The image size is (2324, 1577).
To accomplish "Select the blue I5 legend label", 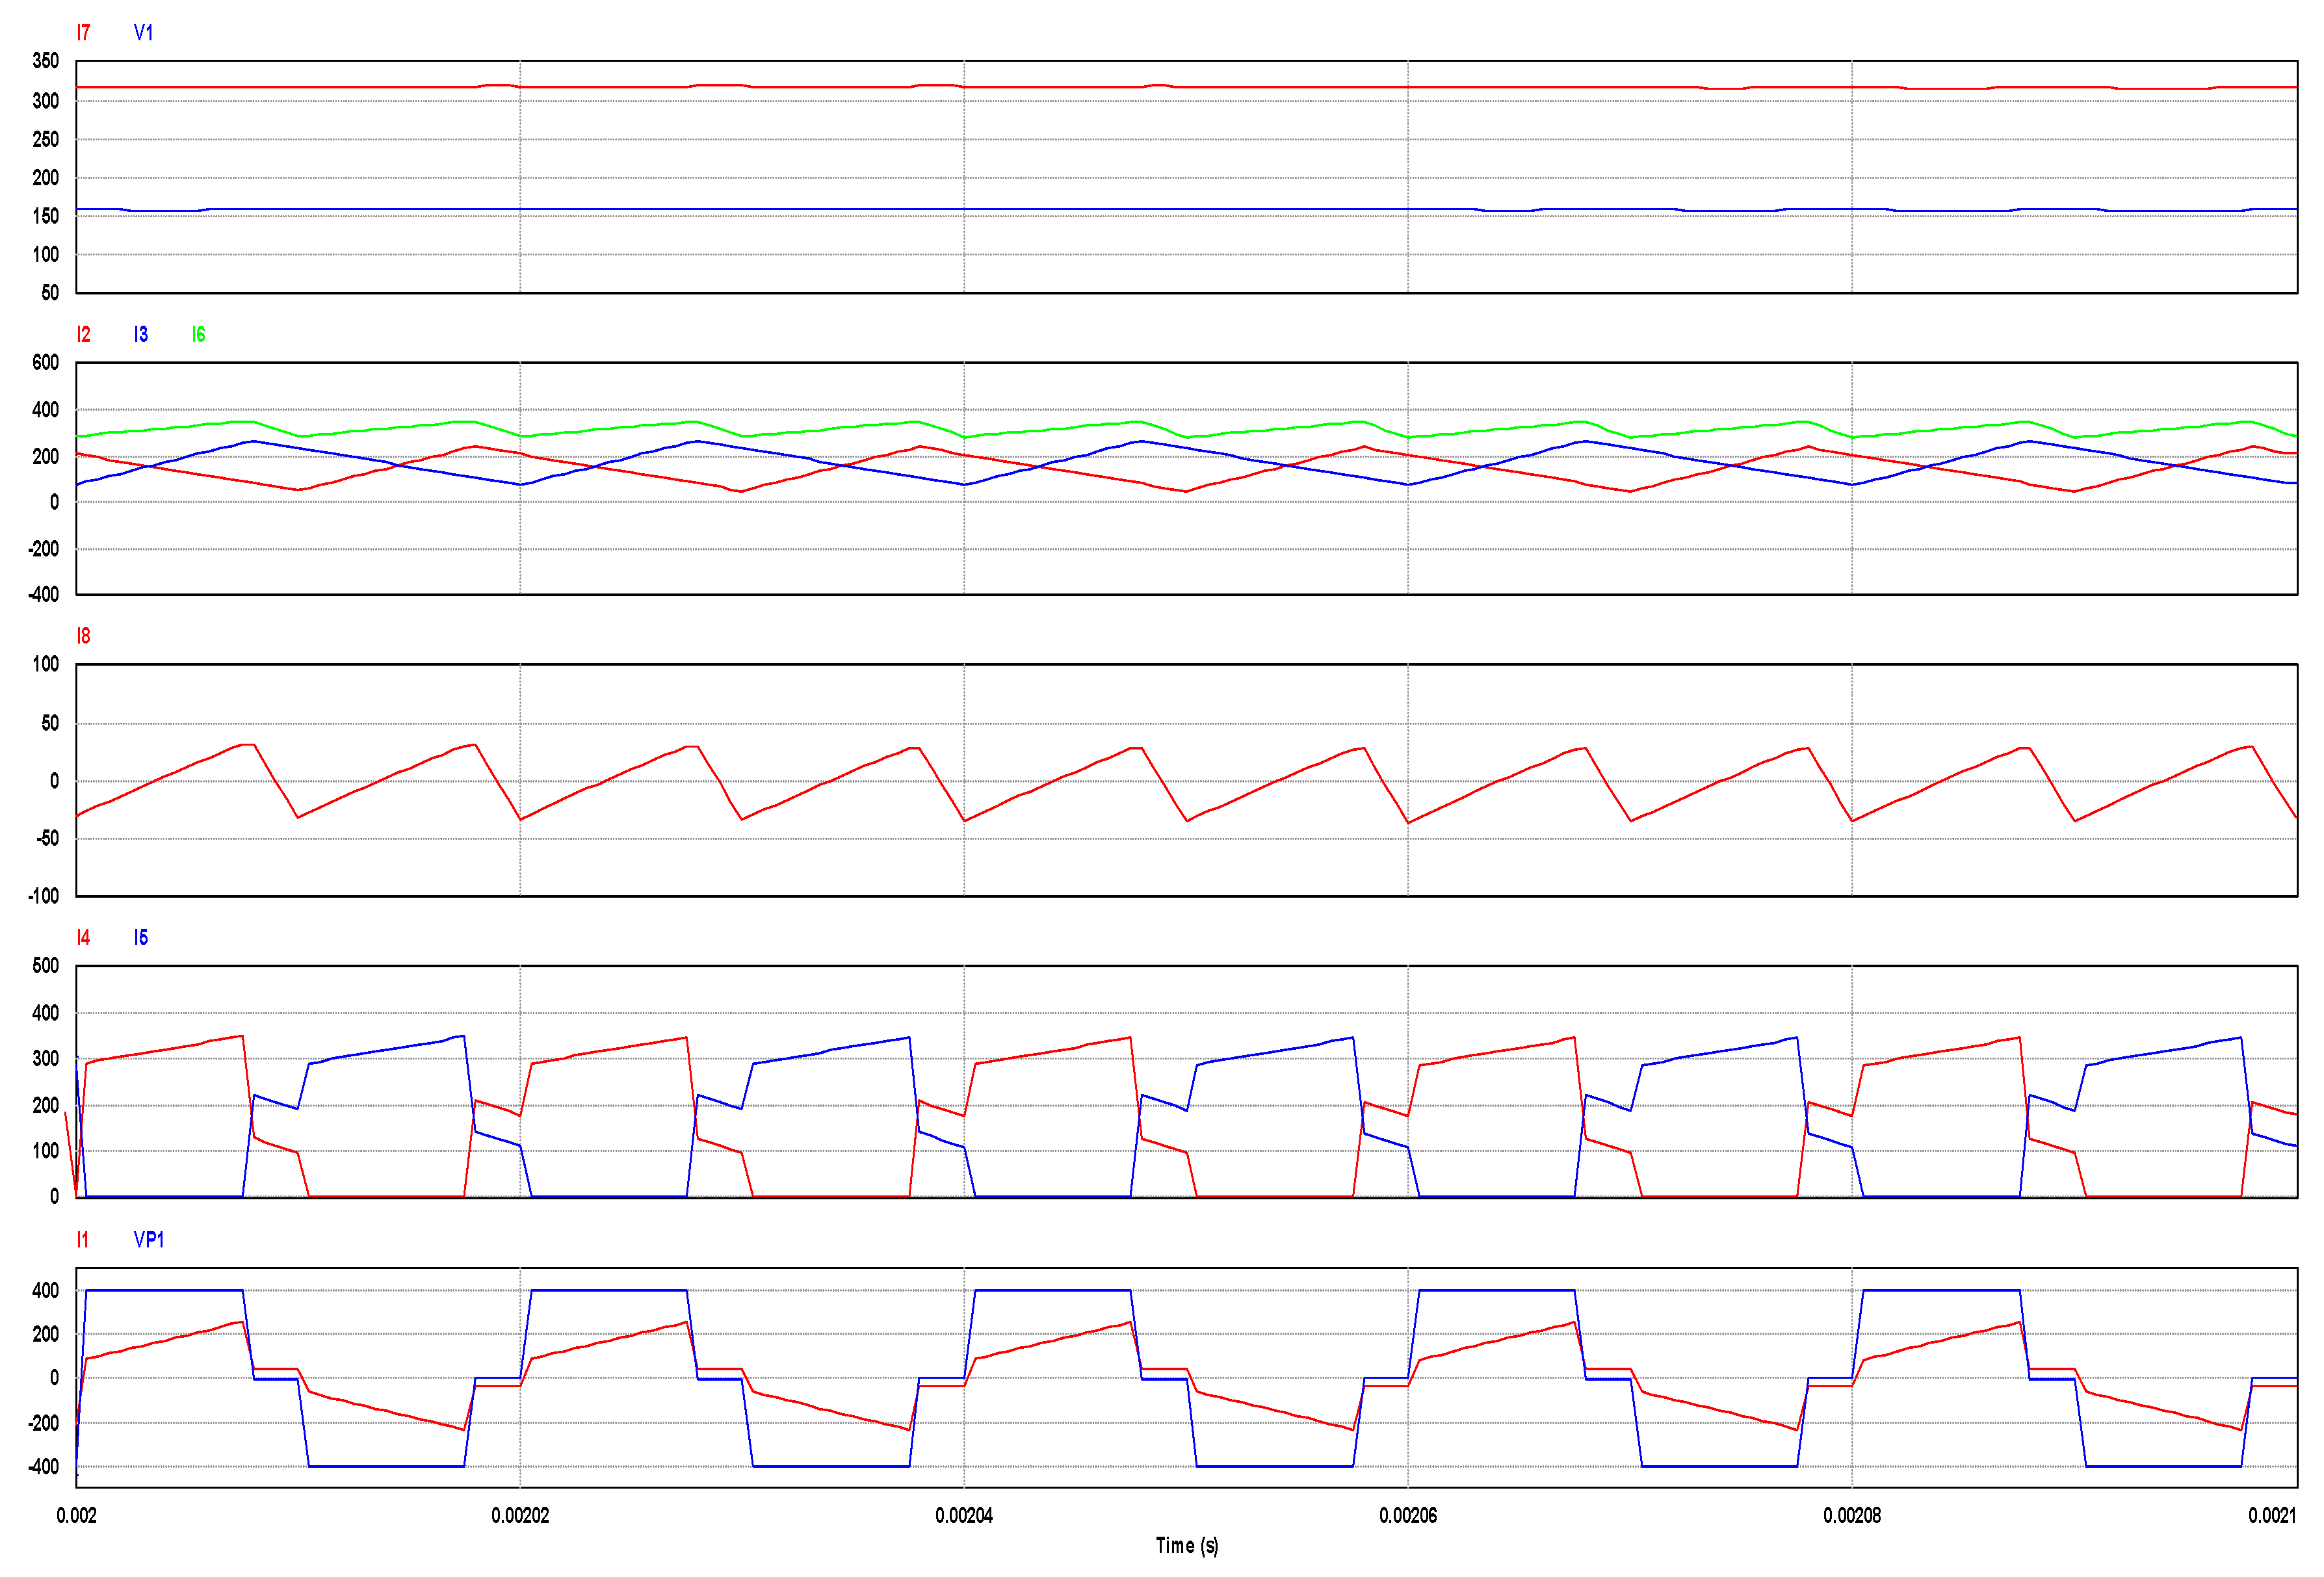I will 141,938.
